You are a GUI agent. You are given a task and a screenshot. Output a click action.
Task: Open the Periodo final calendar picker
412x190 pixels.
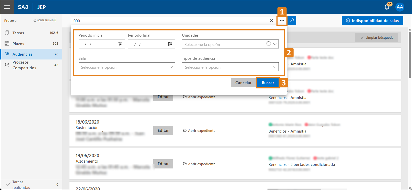(170, 44)
